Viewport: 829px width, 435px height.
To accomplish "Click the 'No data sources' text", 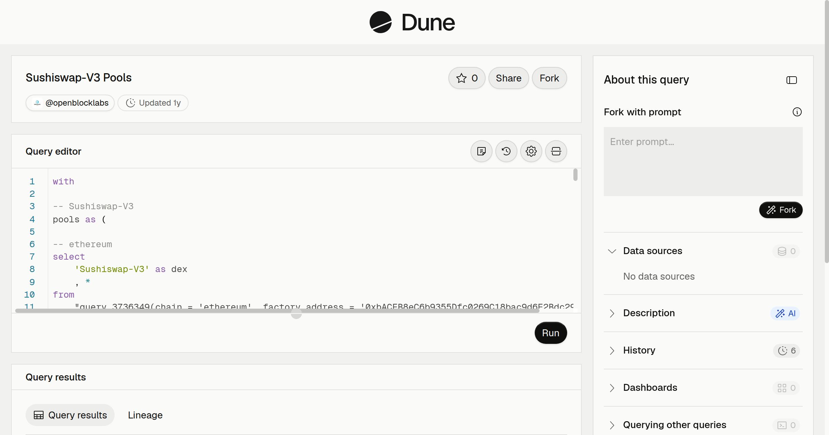I will click(659, 276).
